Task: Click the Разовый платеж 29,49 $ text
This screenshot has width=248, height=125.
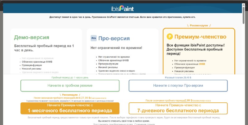Action: (x=178, y=78)
